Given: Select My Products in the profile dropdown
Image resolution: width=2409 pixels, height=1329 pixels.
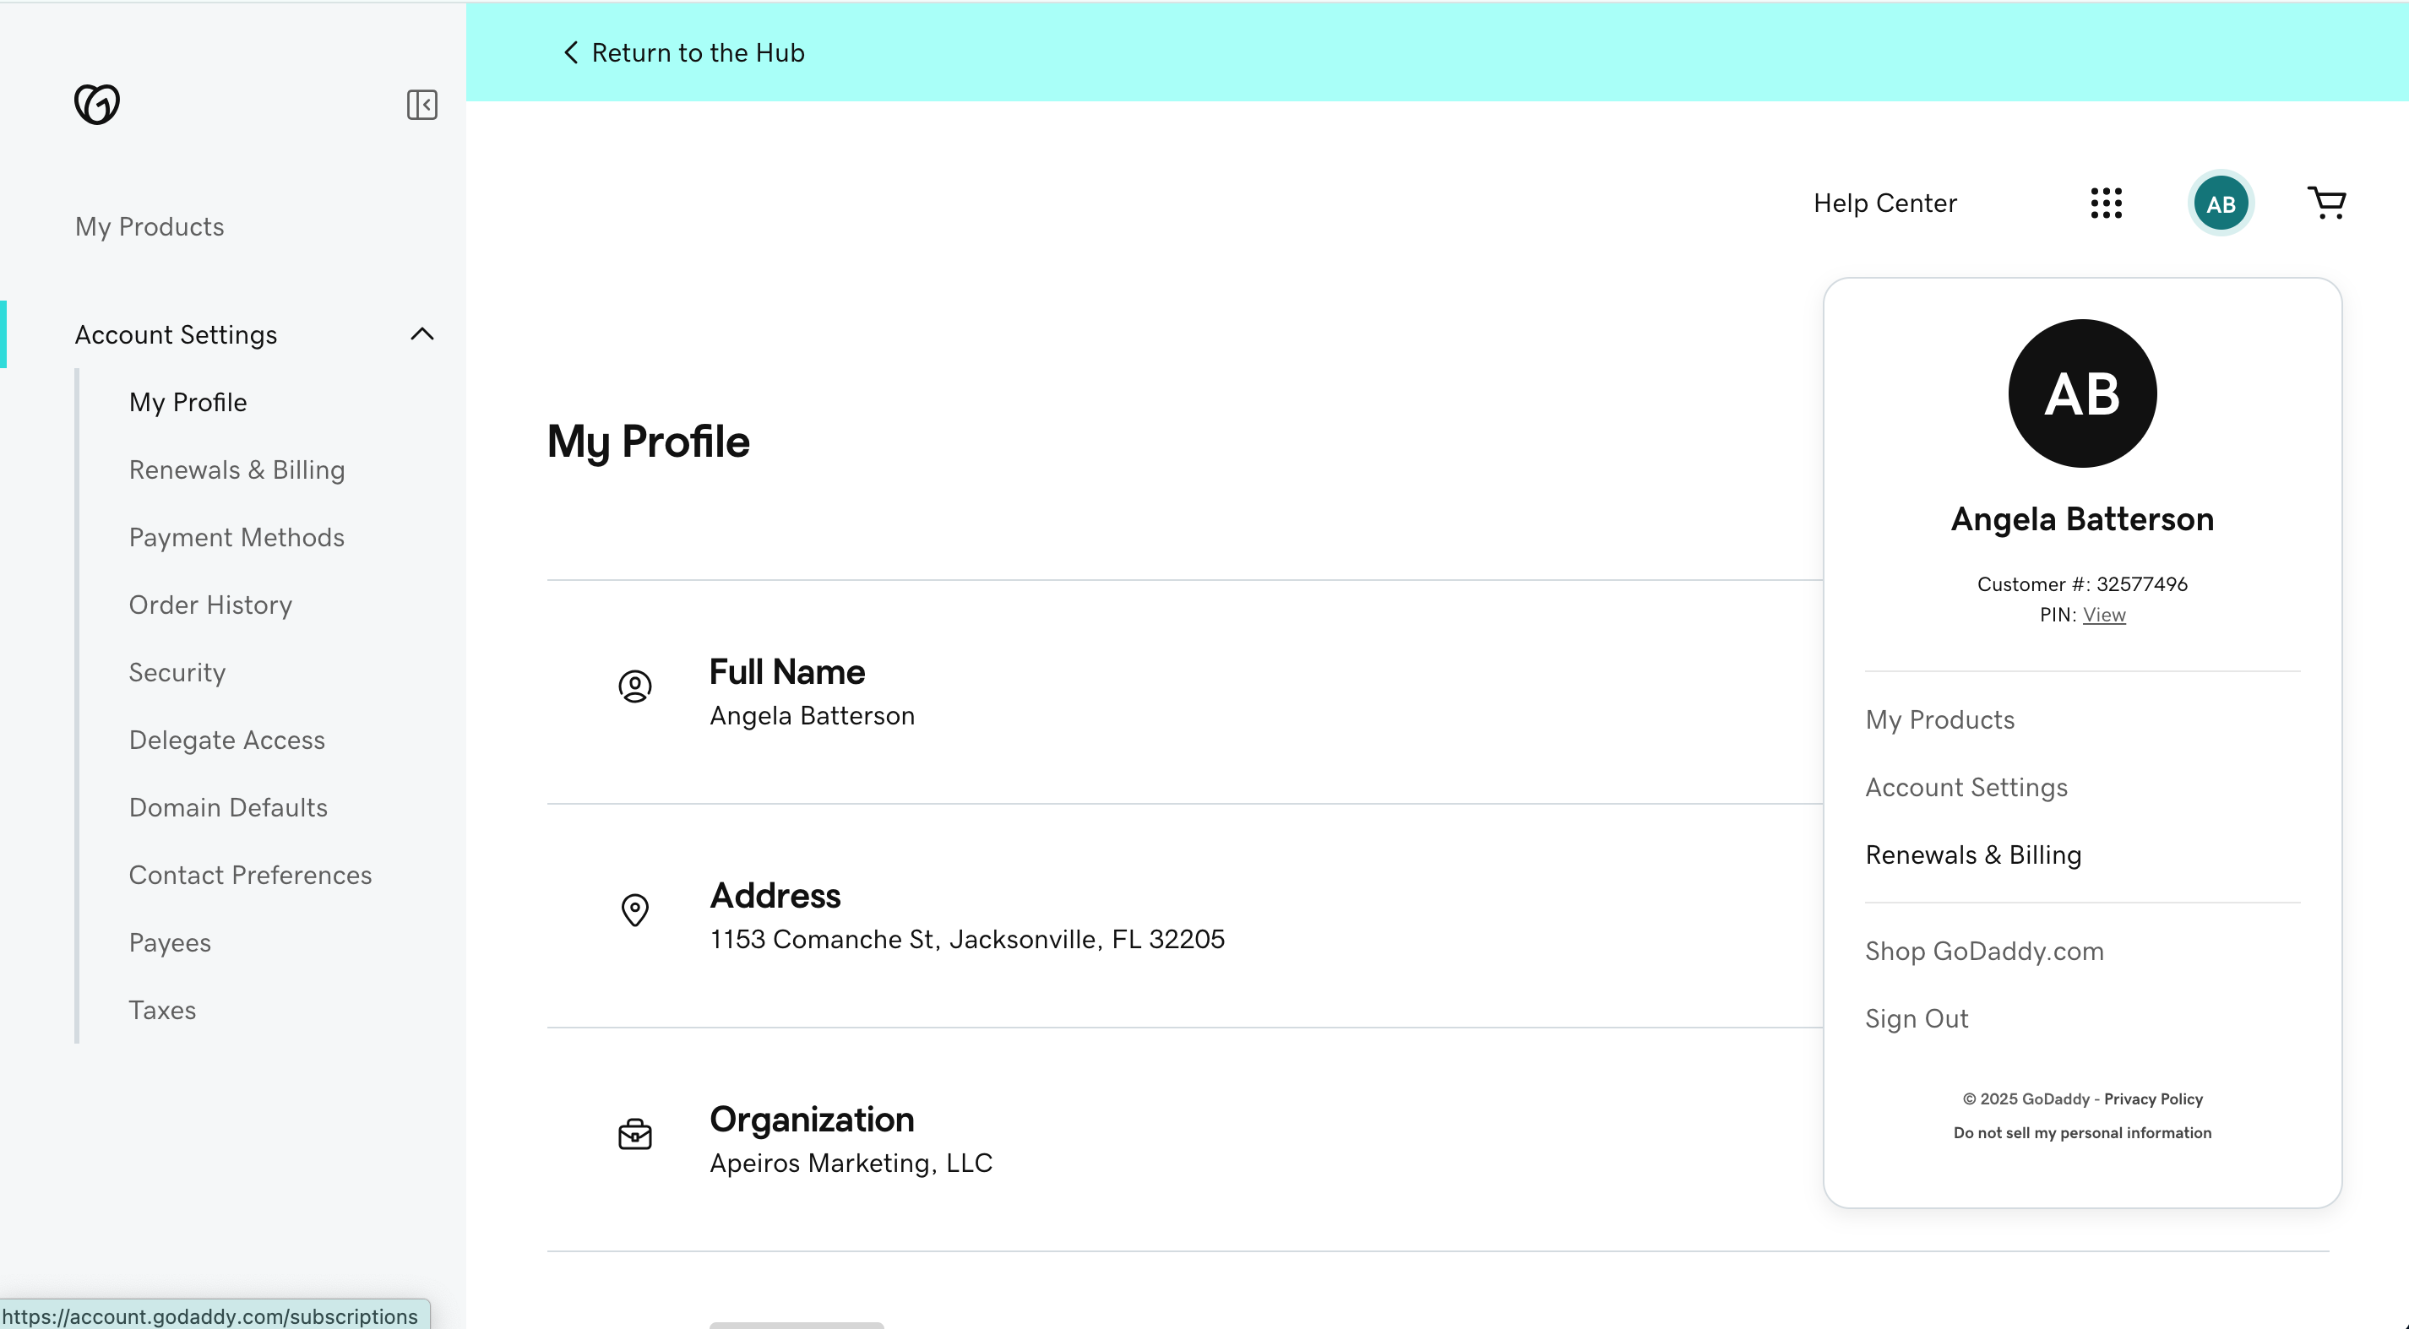Looking at the screenshot, I should (1939, 719).
